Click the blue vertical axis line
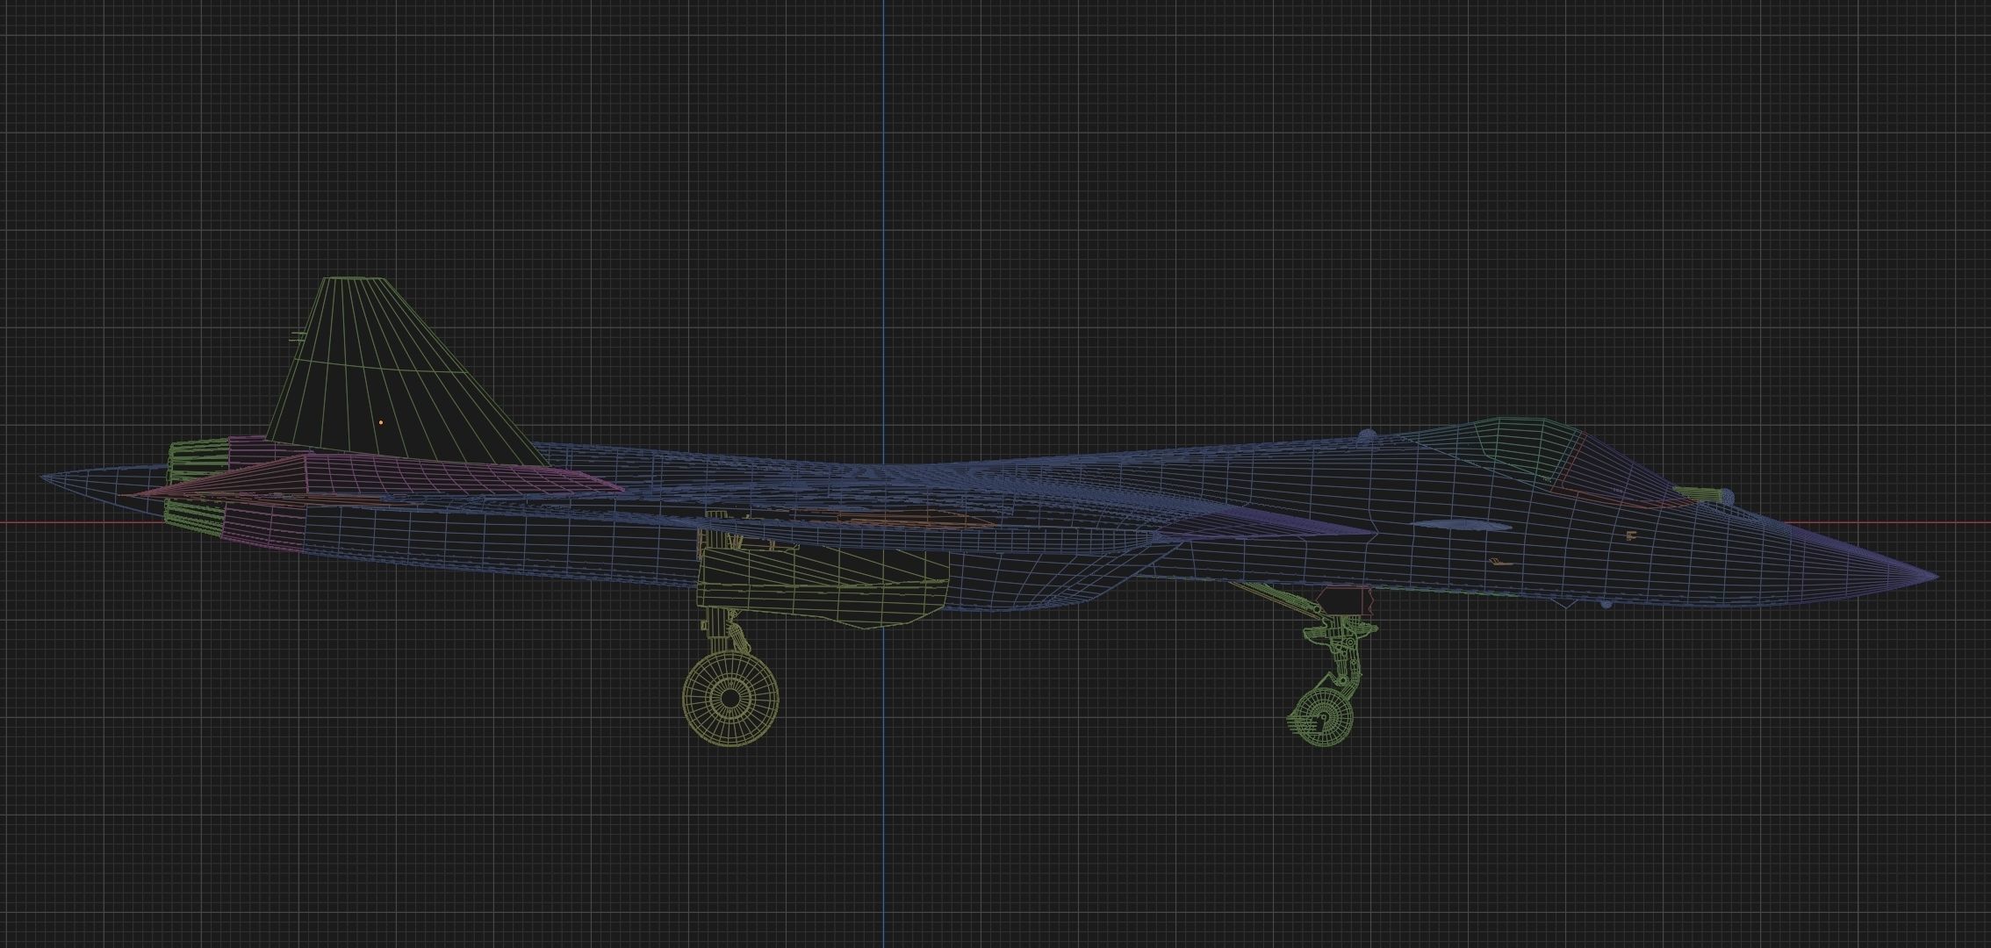Viewport: 1991px width, 948px height. pyautogui.click(x=883, y=176)
